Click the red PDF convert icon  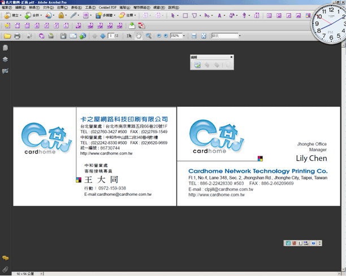tap(141, 25)
